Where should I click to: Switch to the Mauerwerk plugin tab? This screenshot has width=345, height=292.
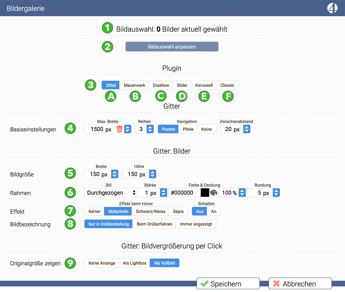pyautogui.click(x=134, y=85)
